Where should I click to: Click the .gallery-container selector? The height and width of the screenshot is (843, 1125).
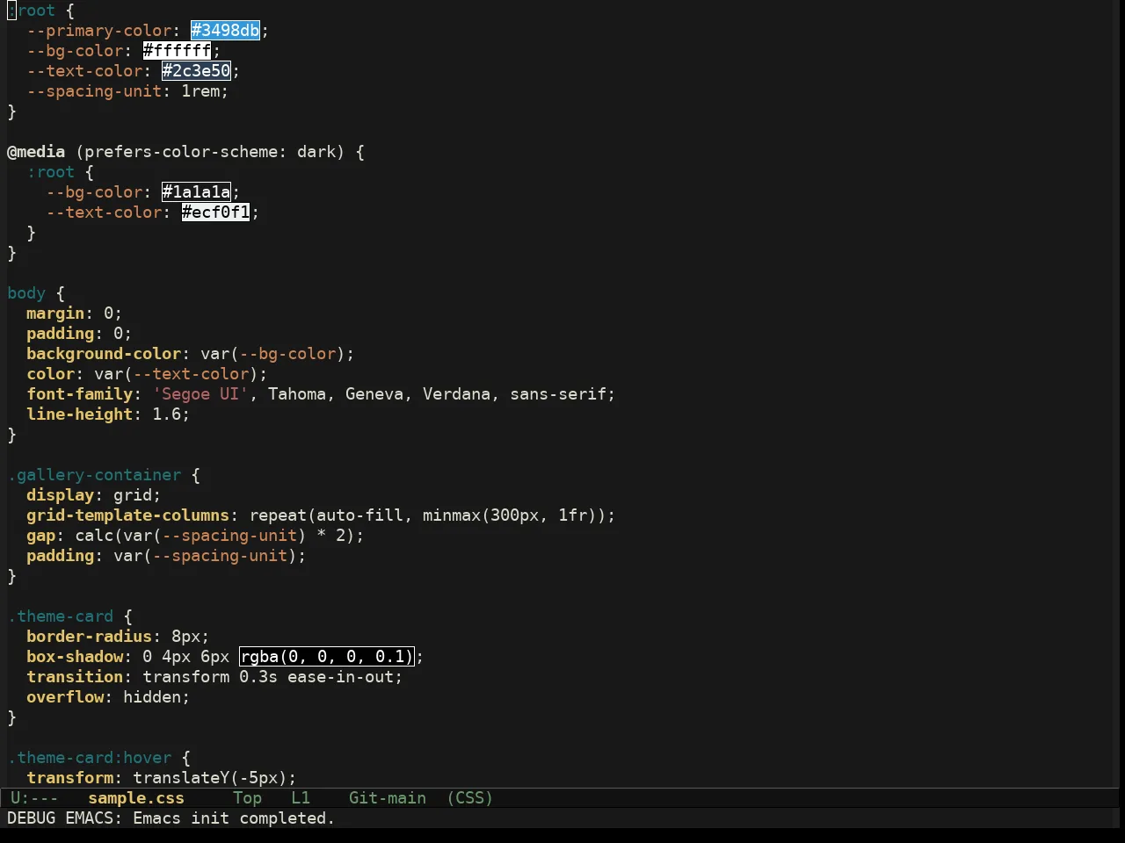click(x=94, y=475)
